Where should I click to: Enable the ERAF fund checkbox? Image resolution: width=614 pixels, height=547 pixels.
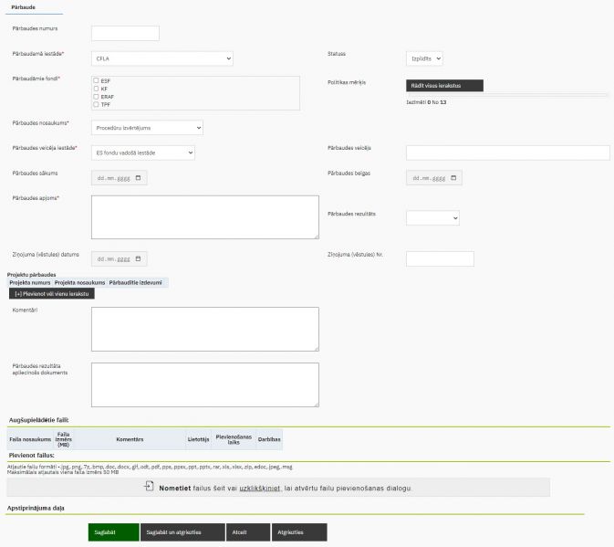coord(96,96)
